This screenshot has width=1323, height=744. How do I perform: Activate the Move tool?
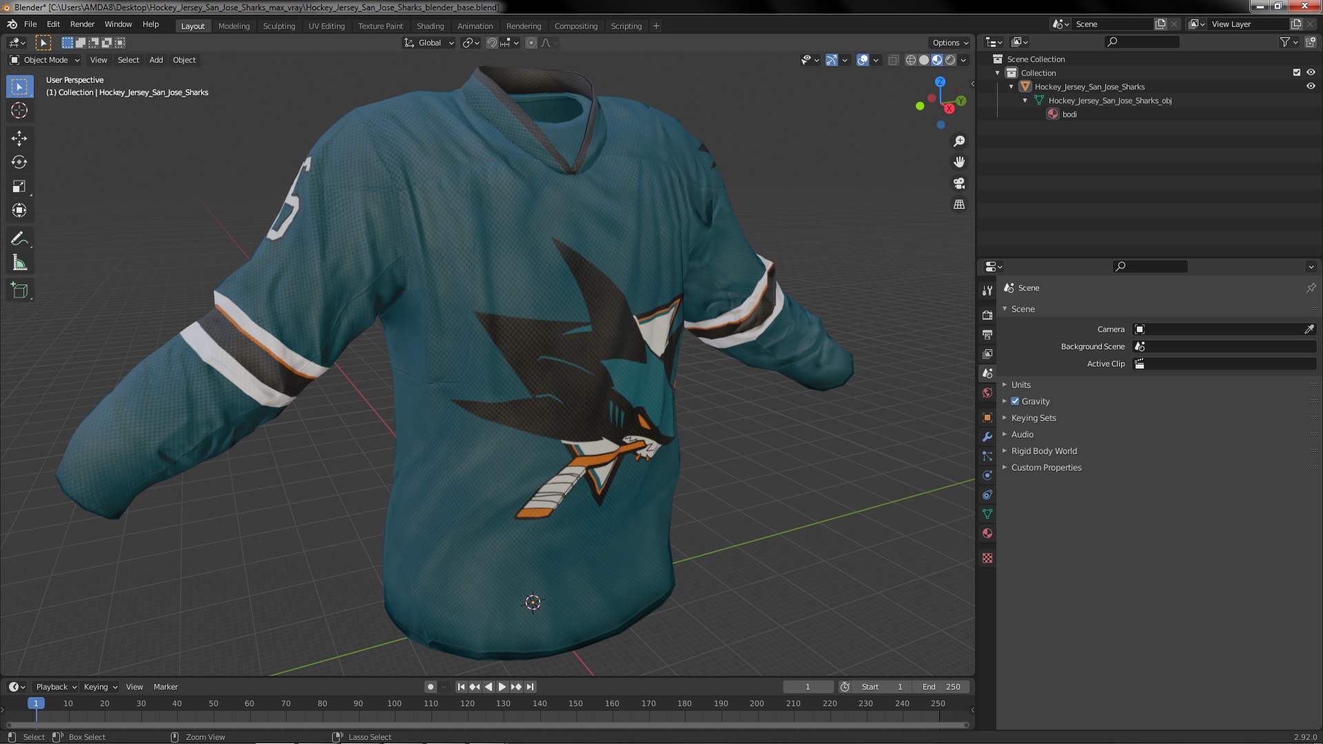[x=19, y=138]
